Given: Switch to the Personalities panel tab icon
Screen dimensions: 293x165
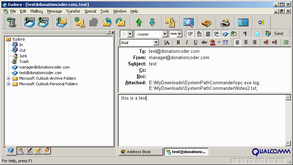Looking at the screenshot, I should point(47,150).
